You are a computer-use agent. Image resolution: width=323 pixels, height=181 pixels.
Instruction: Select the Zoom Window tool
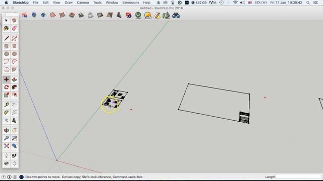click(14, 138)
